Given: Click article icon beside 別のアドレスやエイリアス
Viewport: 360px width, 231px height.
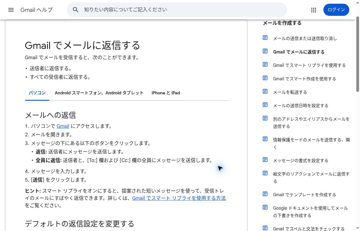Looking at the screenshot, I should (265, 118).
